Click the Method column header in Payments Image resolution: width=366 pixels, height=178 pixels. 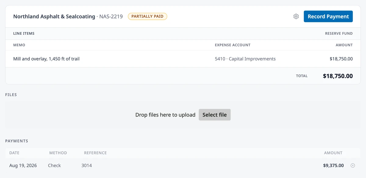pyautogui.click(x=58, y=153)
